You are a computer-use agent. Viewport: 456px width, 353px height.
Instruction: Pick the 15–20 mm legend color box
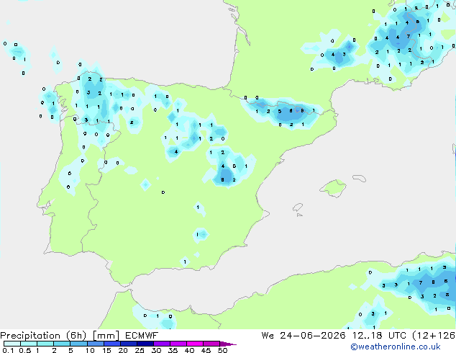click(112, 344)
